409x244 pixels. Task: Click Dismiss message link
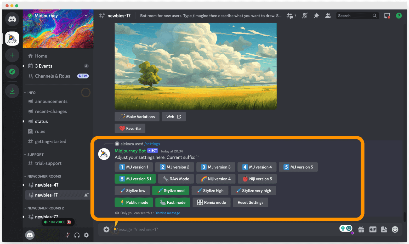[x=167, y=213]
